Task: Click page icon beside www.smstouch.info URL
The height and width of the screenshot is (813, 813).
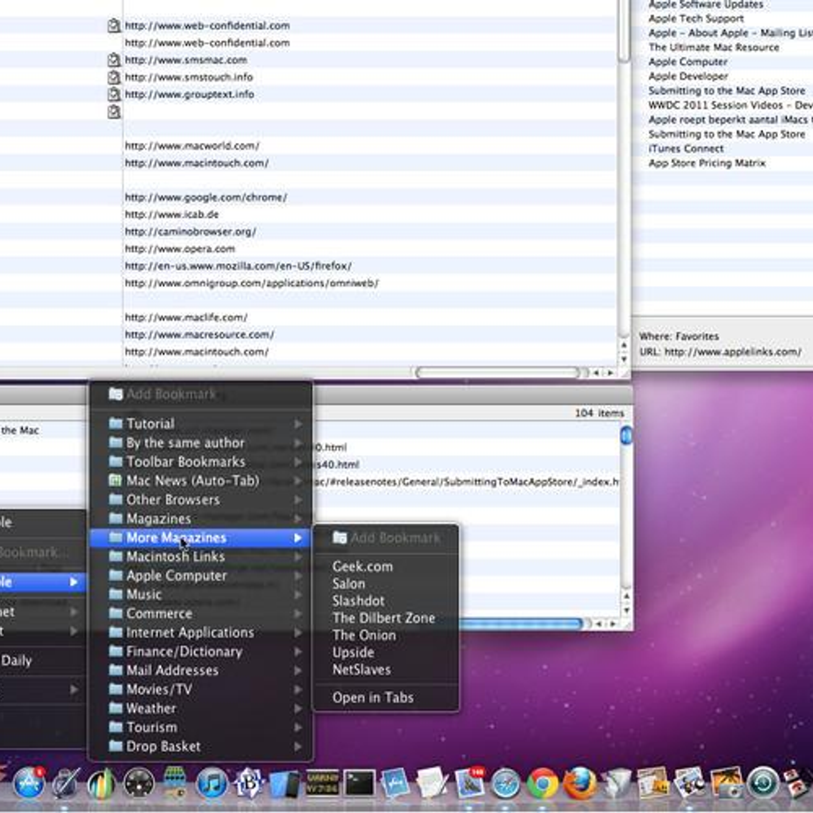Action: click(x=114, y=77)
